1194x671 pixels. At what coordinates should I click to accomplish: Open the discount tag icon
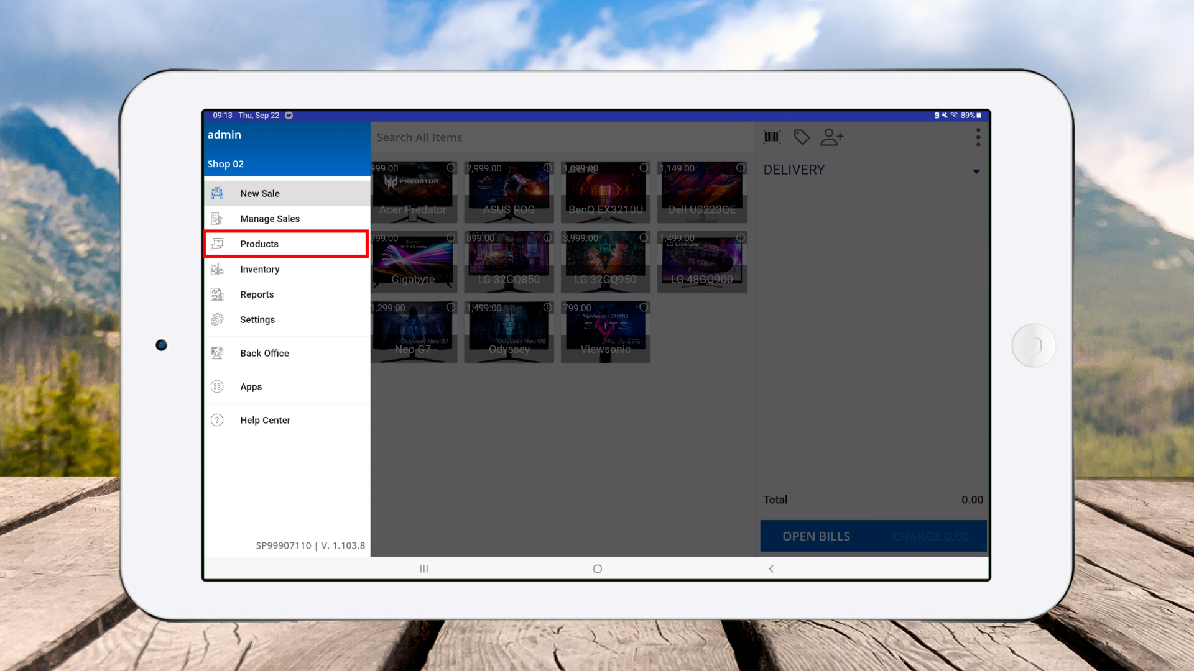click(802, 137)
